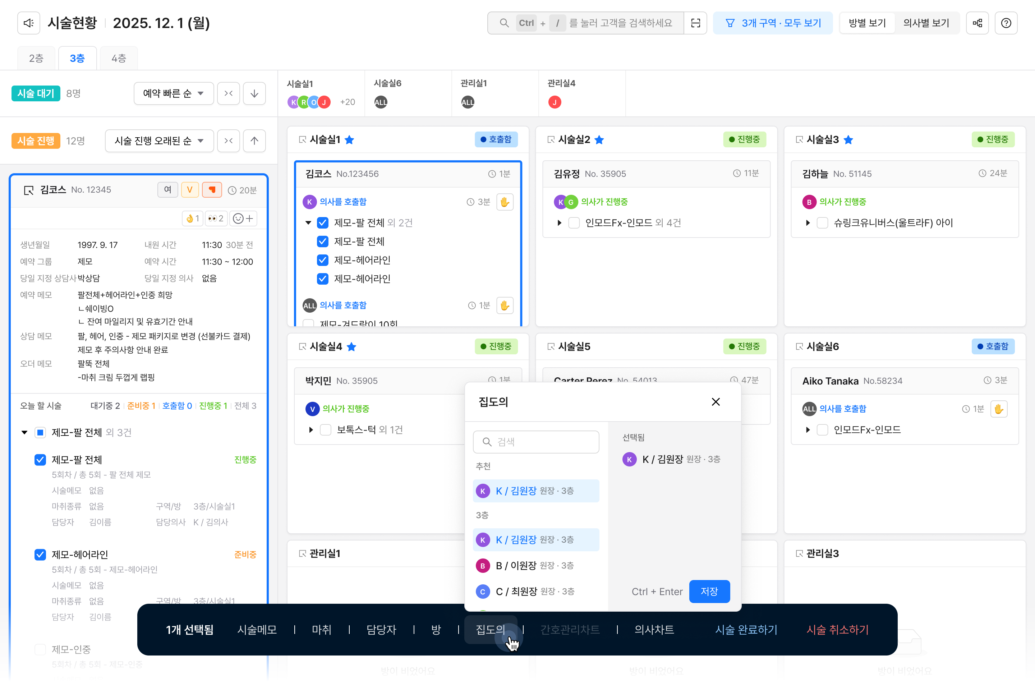The width and height of the screenshot is (1035, 690).
Task: Check the 인모드Fx-인모드 외 4건 checkbox
Action: pyautogui.click(x=574, y=223)
